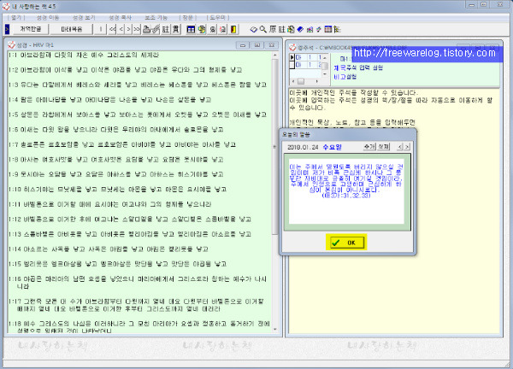Viewport: 513px width, 369px height.
Task: Click the notes grid vertical scrollbar thumb
Action: [325, 66]
